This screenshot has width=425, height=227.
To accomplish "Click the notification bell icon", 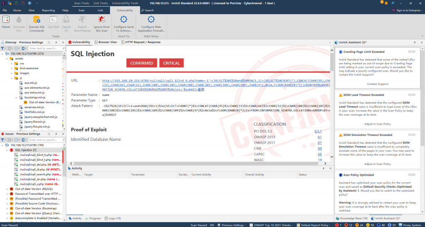I will pyautogui.click(x=386, y=3).
